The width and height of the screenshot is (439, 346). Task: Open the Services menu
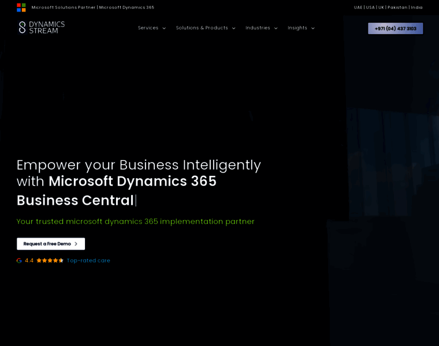coord(148,28)
